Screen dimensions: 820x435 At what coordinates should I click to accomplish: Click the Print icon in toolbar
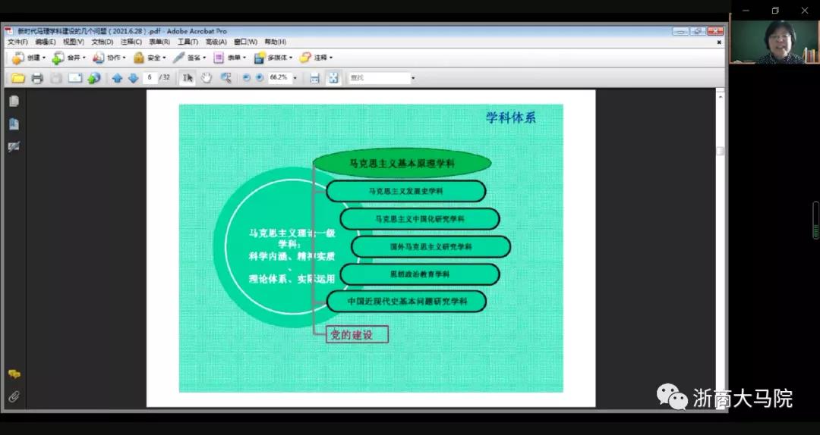(x=36, y=78)
